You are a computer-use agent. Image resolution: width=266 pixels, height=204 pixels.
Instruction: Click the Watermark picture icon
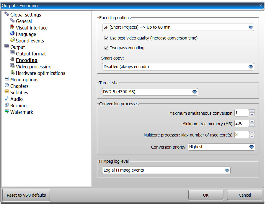point(7,111)
